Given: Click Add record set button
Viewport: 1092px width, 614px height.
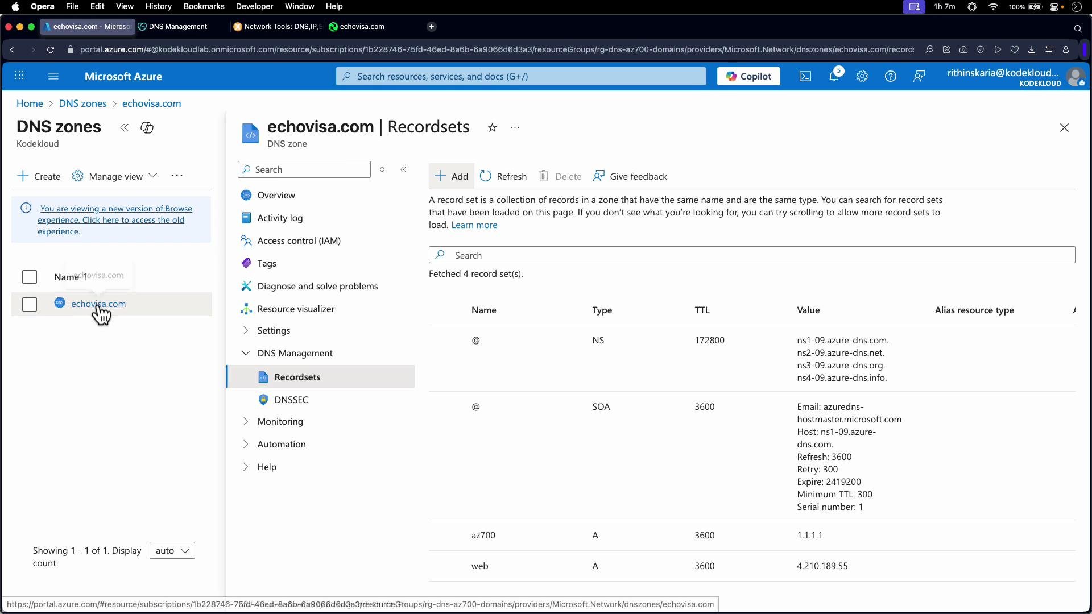Looking at the screenshot, I should coord(452,176).
